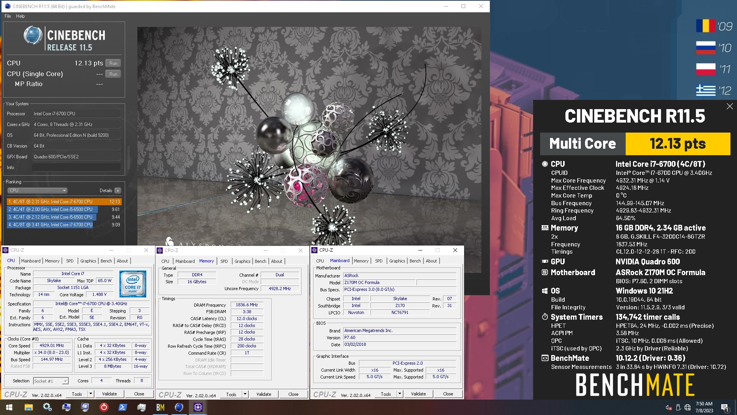Select ranking entry 1 with 12.13 score
Screen dimensions: 737x415
click(64, 202)
